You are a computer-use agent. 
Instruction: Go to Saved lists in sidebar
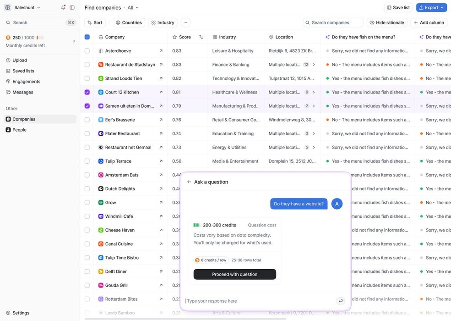23,71
